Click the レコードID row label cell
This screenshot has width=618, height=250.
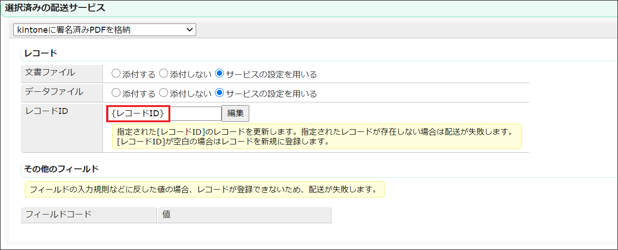47,111
